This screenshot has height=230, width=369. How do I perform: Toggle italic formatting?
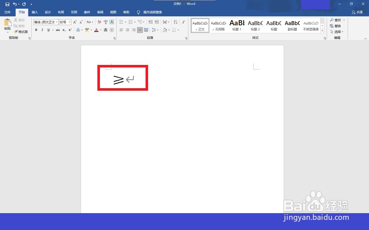coord(42,30)
